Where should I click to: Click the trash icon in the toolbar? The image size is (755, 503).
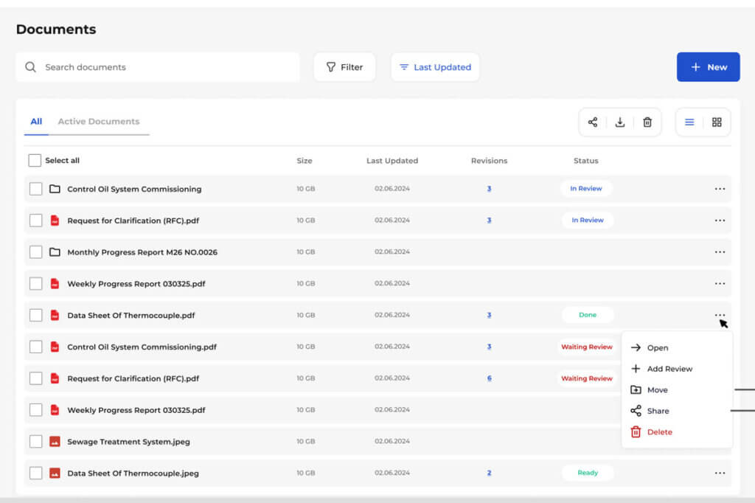tap(647, 122)
